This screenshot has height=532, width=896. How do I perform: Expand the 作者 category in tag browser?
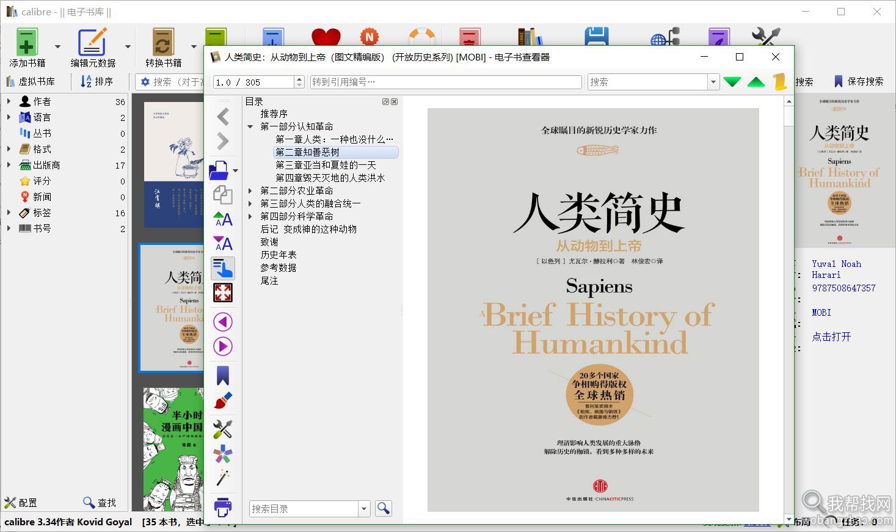(9, 101)
